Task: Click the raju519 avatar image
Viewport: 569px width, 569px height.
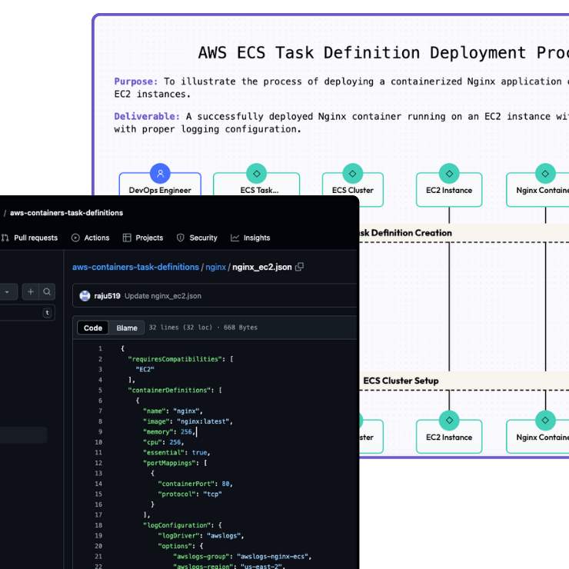Action: [85, 296]
